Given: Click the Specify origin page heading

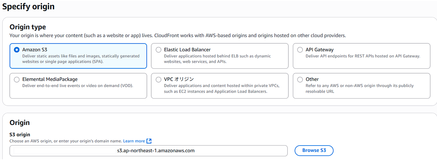Looking at the screenshot, I should [x=28, y=7].
